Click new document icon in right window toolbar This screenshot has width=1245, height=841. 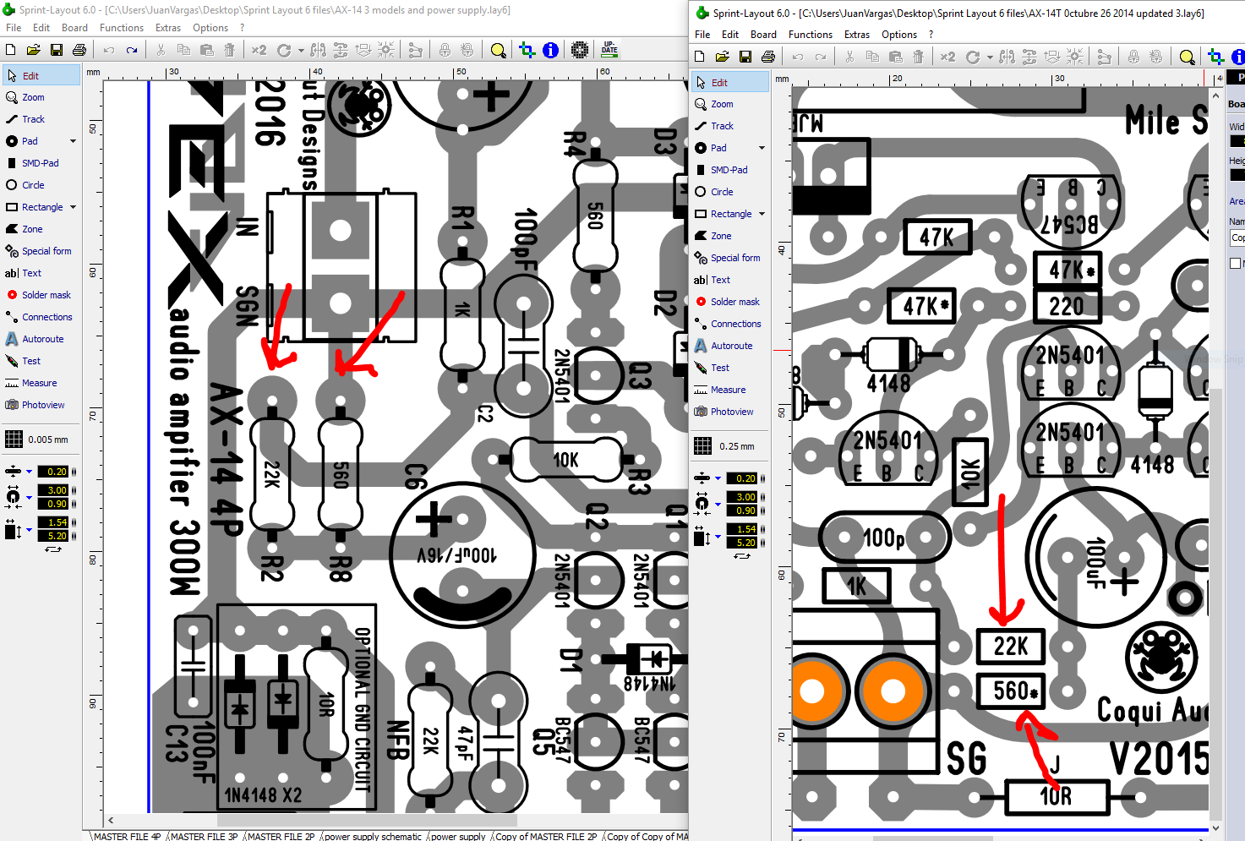699,57
